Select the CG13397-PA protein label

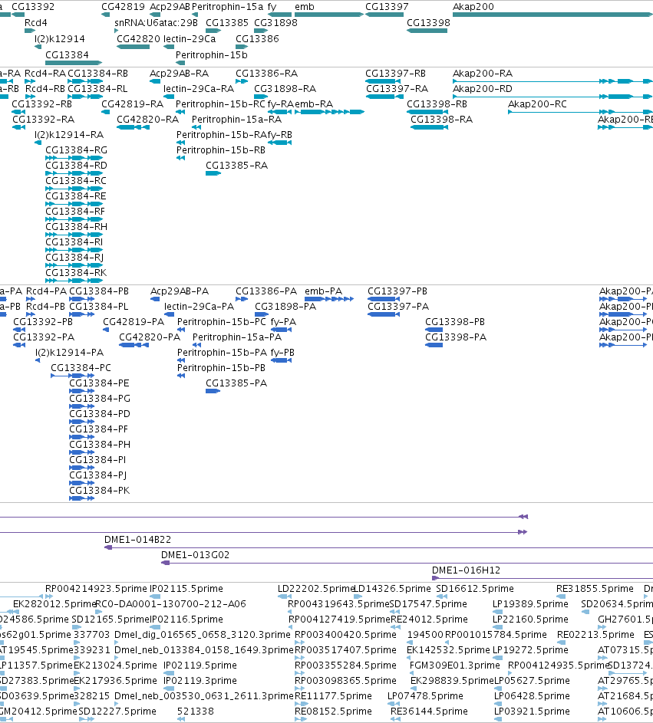click(398, 306)
